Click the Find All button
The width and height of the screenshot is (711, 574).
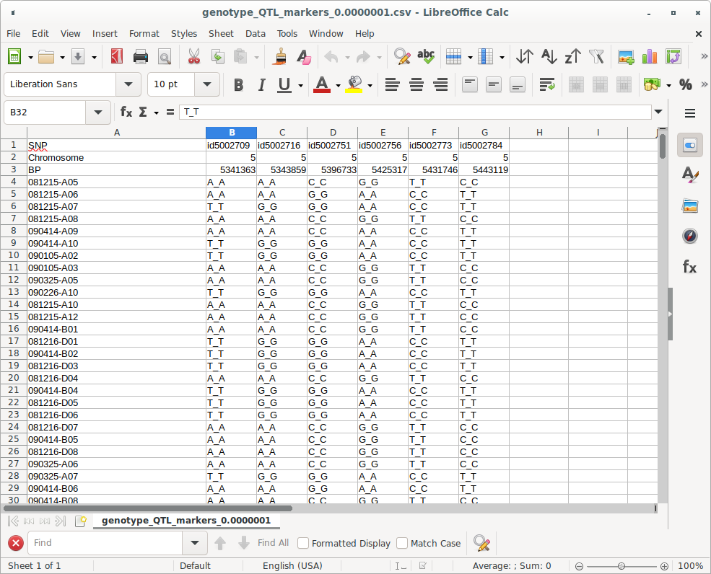coord(273,543)
